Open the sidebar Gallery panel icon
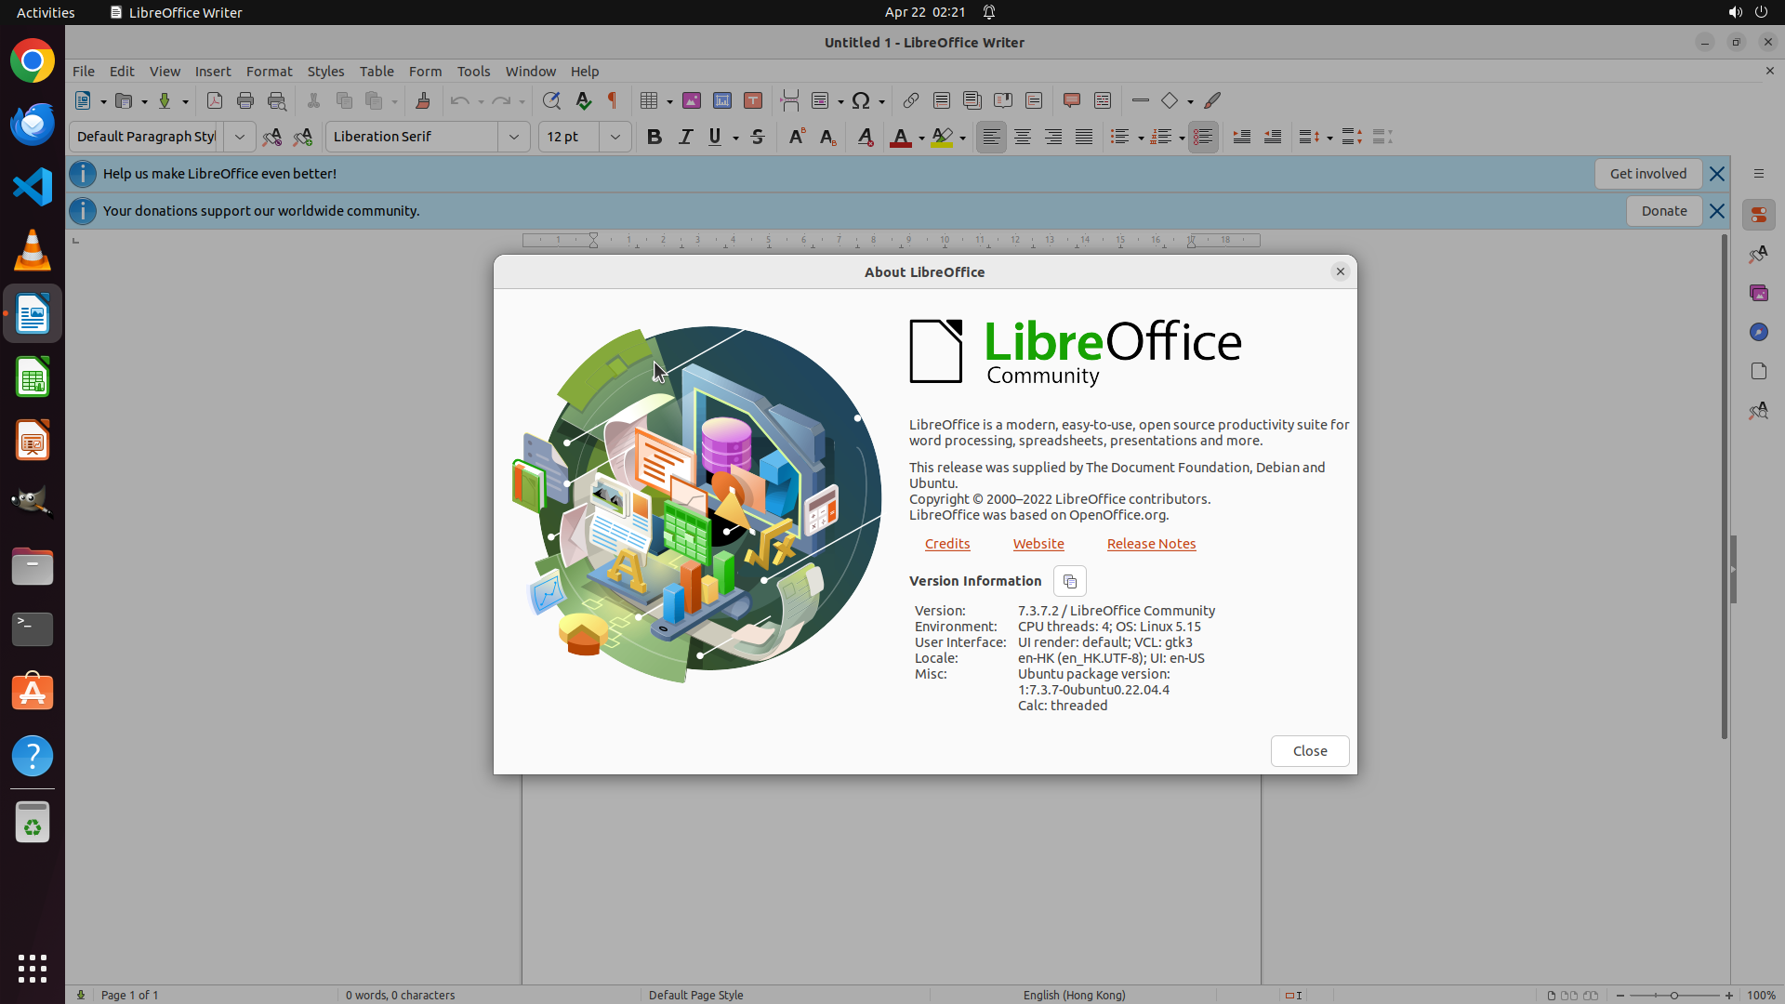Viewport: 1785px width, 1004px height. [x=1758, y=293]
